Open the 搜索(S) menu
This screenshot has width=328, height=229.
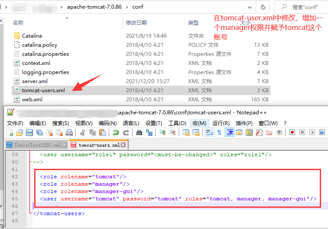61,123
